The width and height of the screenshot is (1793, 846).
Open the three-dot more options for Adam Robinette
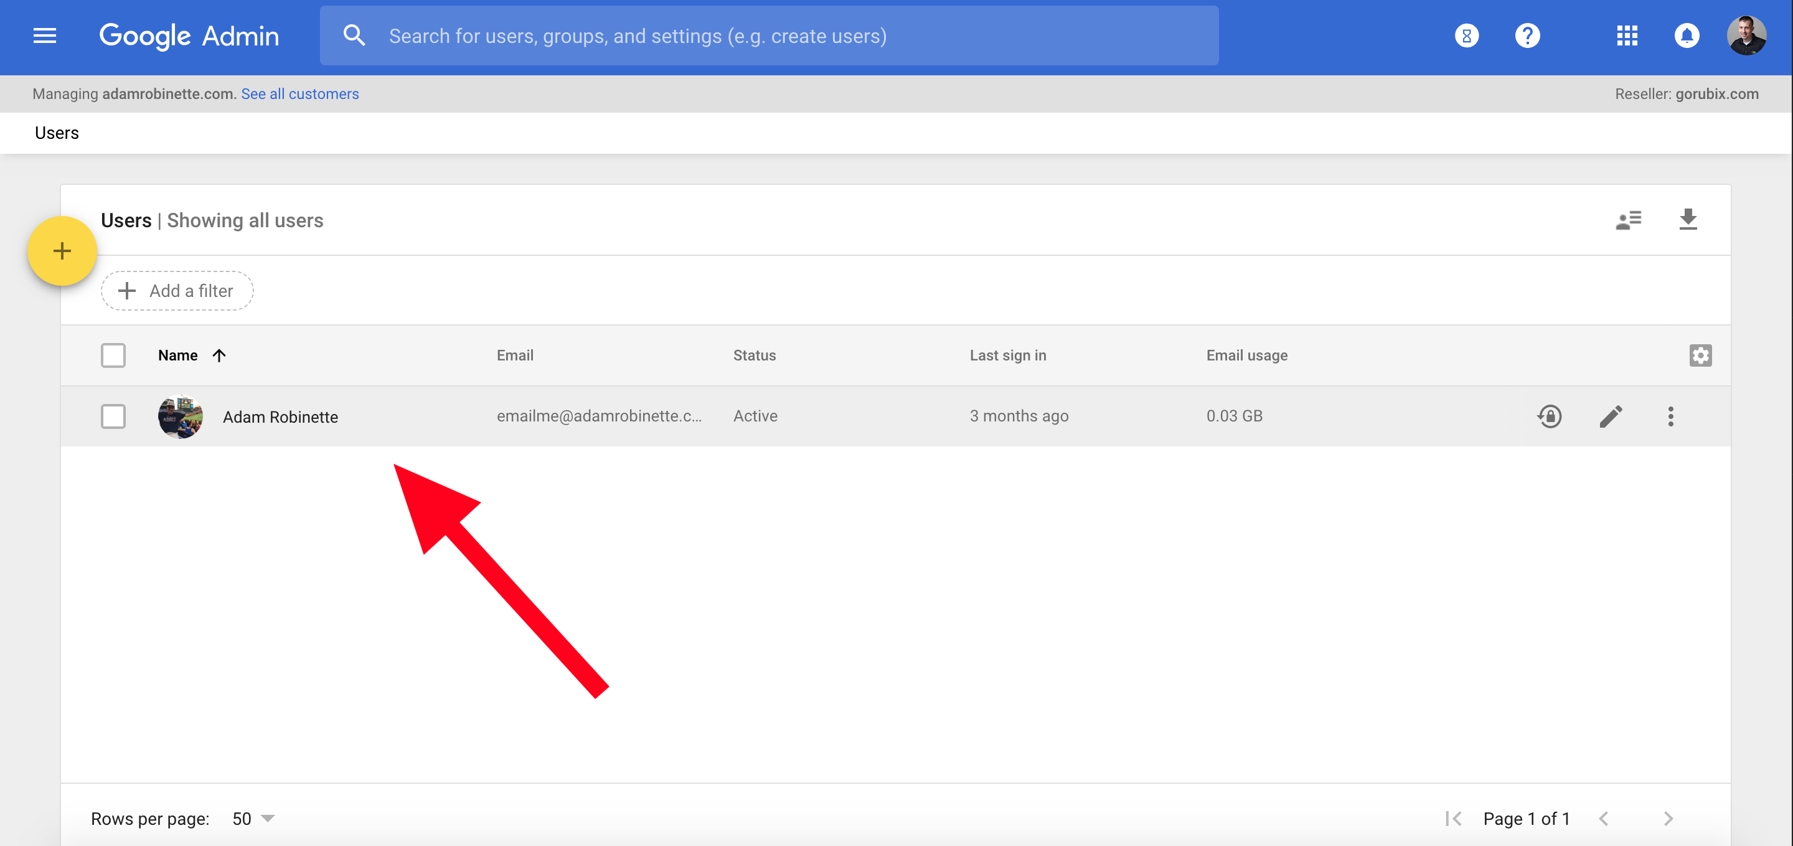(x=1670, y=416)
